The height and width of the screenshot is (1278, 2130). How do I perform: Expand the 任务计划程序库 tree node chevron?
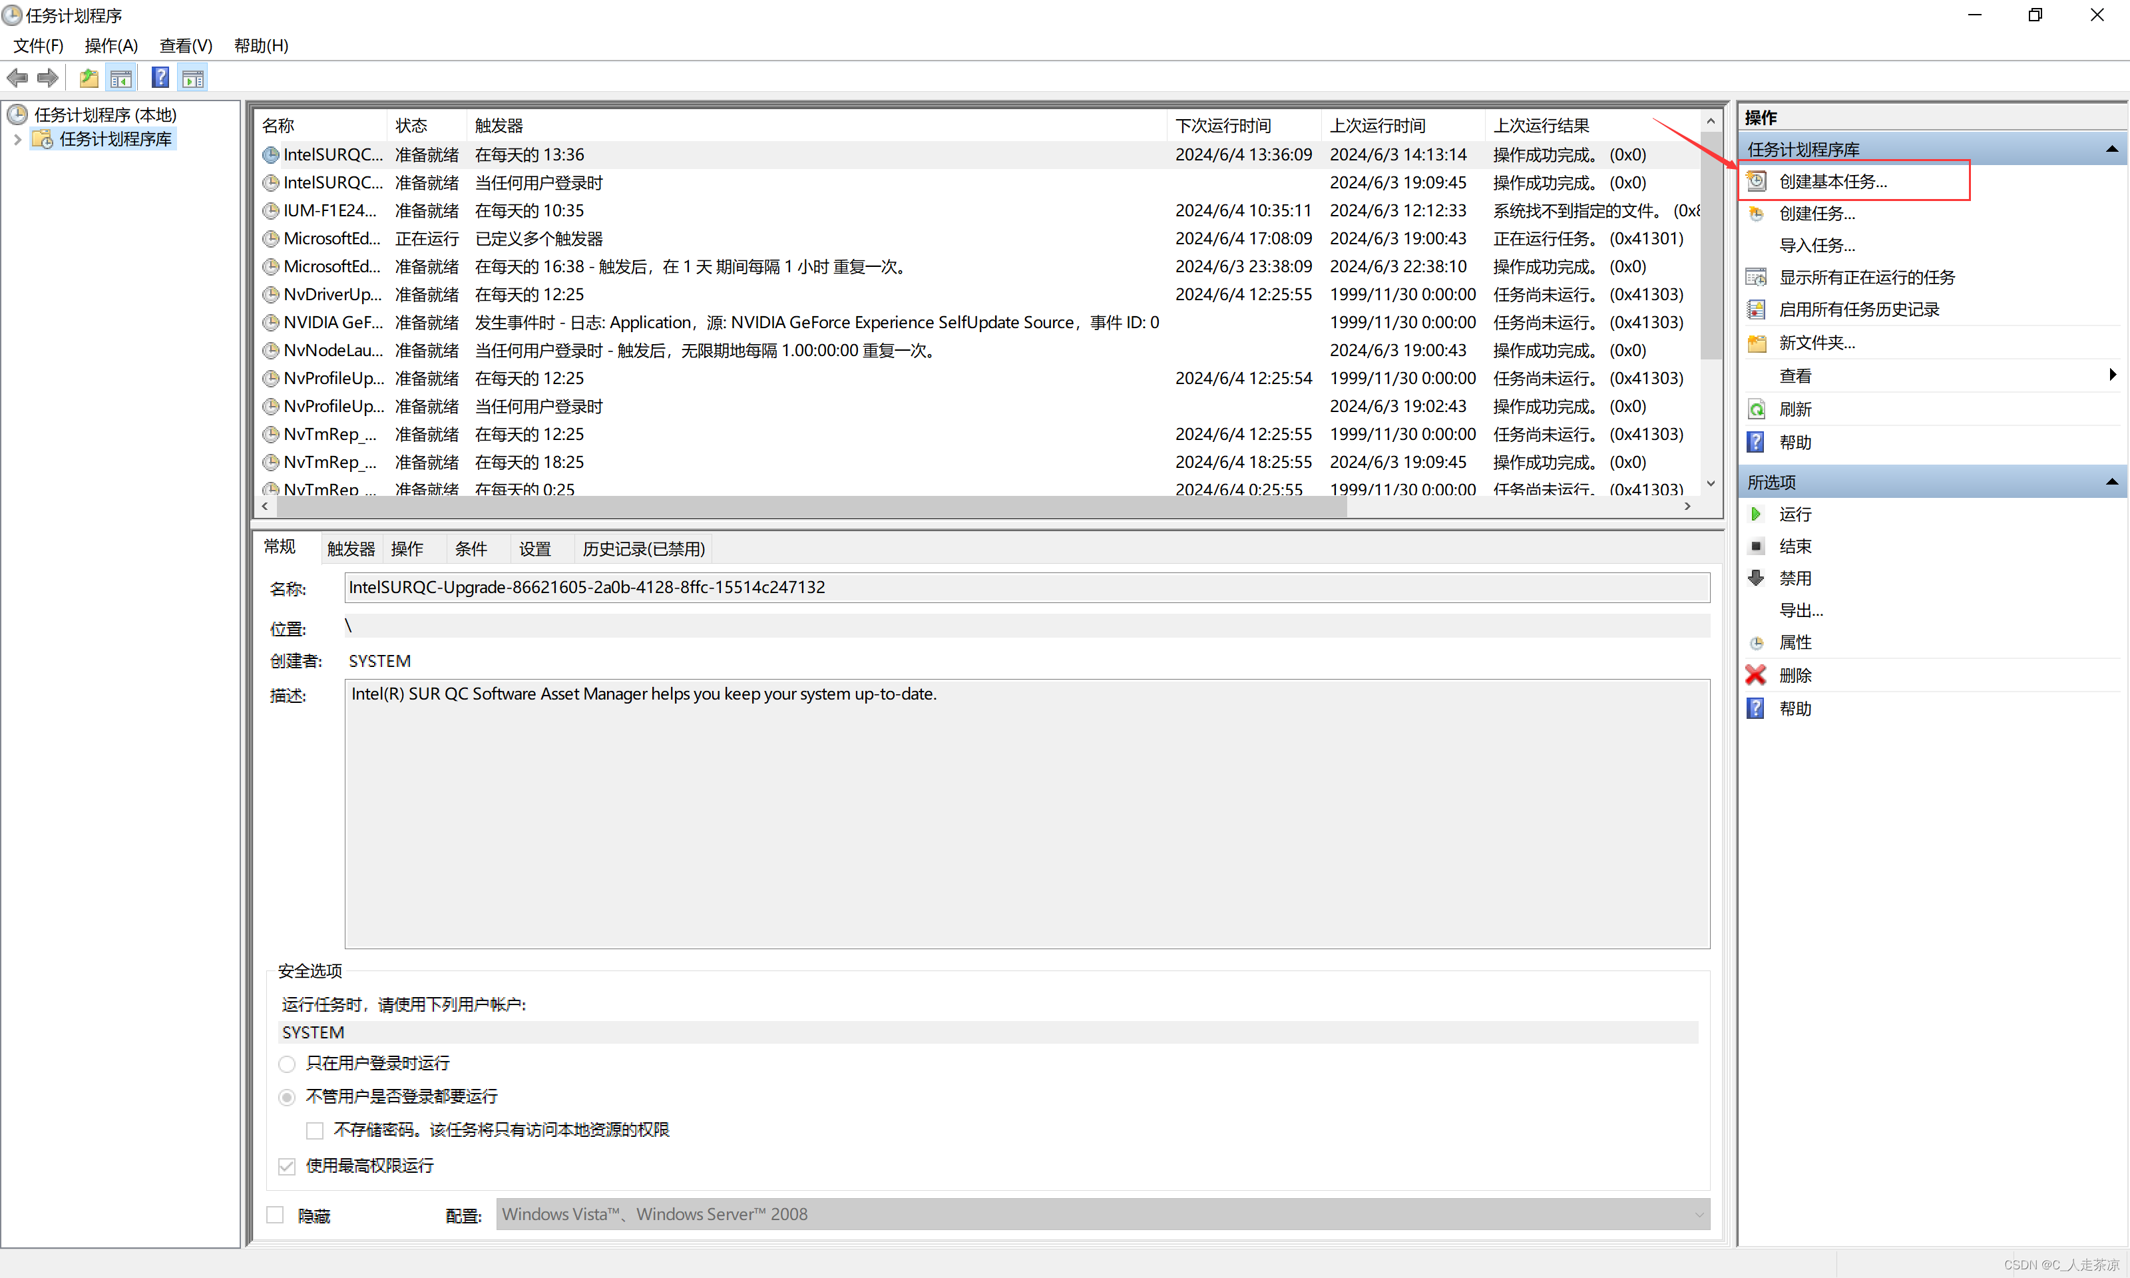click(17, 140)
